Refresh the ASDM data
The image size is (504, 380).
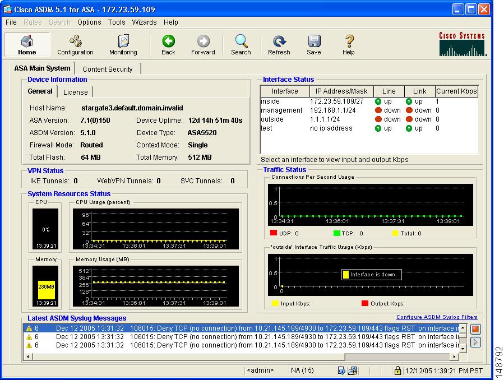pos(279,45)
